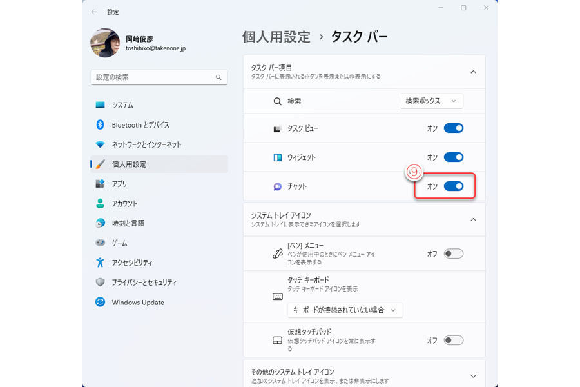Click the アカウント person icon
Screen dimensions: 580x387
101,203
